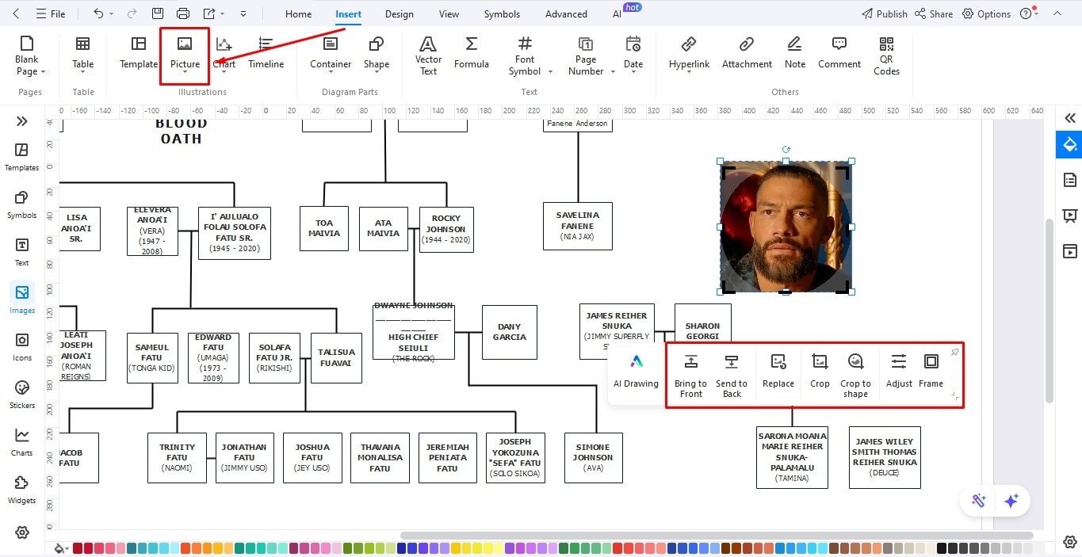The height and width of the screenshot is (557, 1082).
Task: Open the Crop to shape tool
Action: click(855, 372)
